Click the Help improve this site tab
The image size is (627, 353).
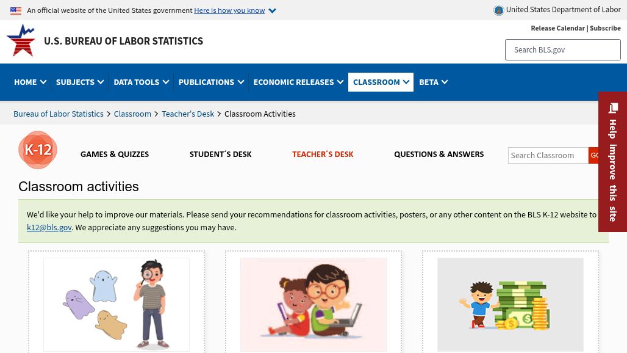click(612, 162)
